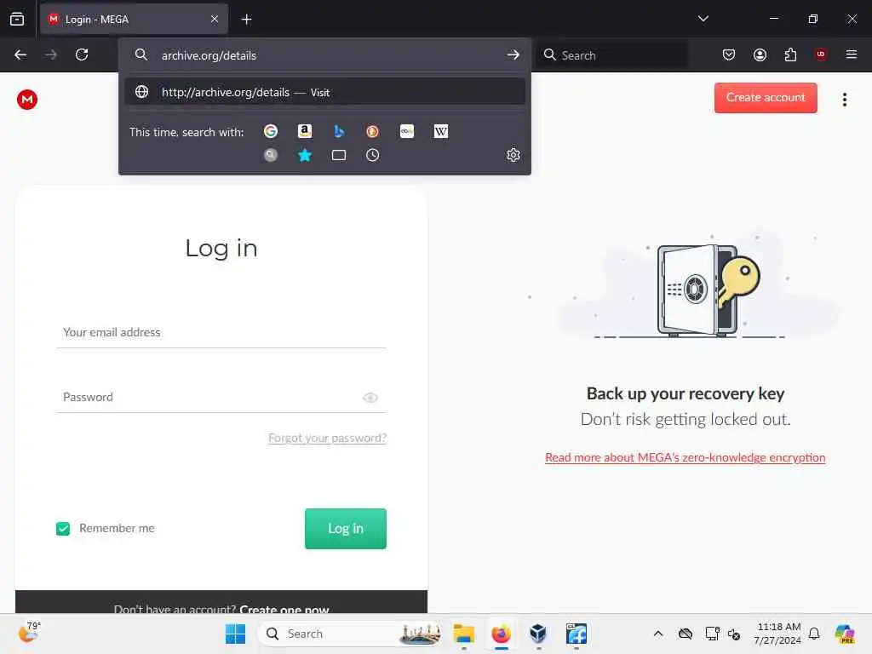Open VirtualBox from the taskbar
The image size is (872, 654).
tap(538, 634)
